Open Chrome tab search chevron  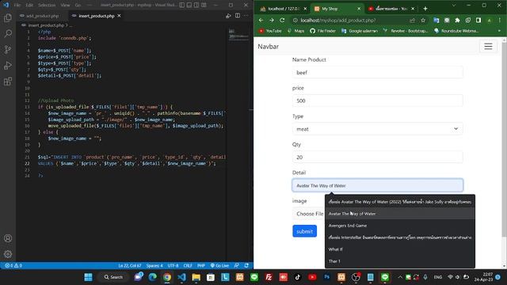pyautogui.click(x=454, y=6)
